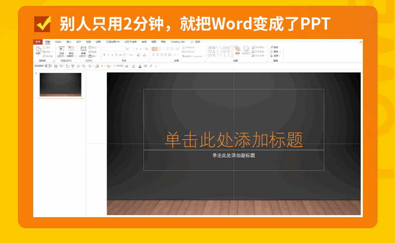Select the triangle shape in shapes gallery
Viewport: 395px width, 243px height.
tap(214, 52)
